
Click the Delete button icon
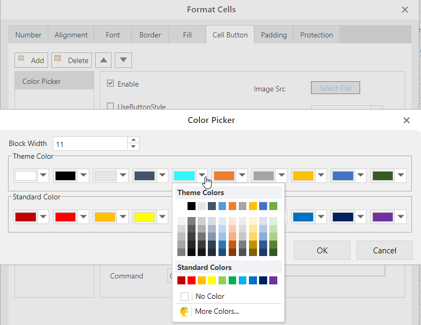[x=58, y=60]
